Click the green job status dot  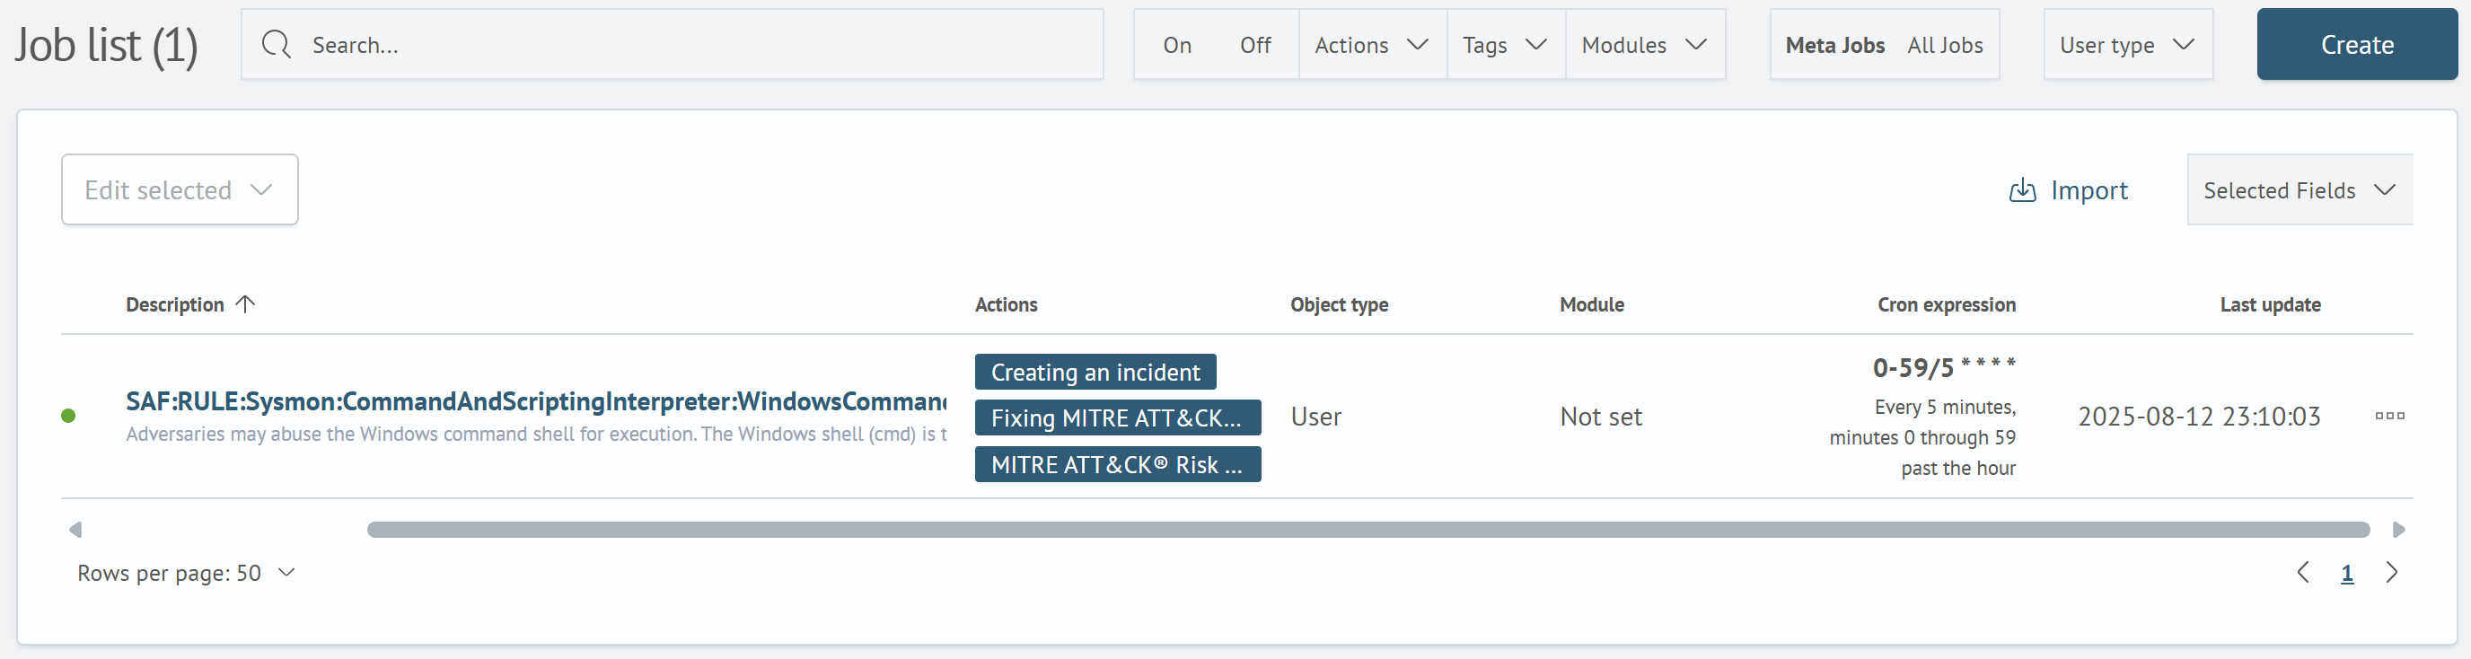coord(68,417)
